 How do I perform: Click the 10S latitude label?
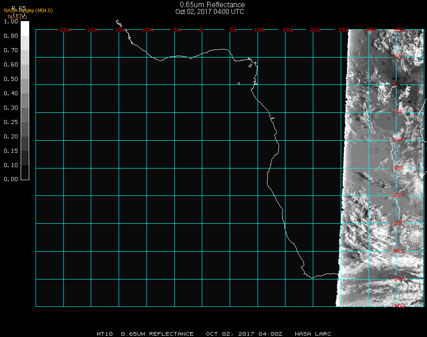click(398, 140)
